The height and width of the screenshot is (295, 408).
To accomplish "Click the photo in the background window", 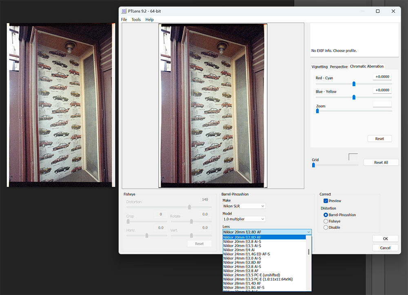I will pyautogui.click(x=61, y=105).
